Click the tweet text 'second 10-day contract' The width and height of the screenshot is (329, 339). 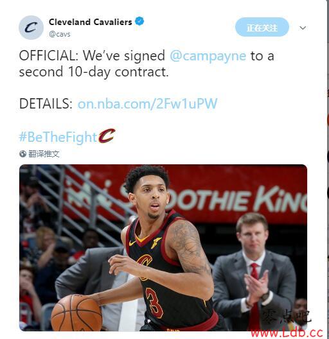[94, 72]
